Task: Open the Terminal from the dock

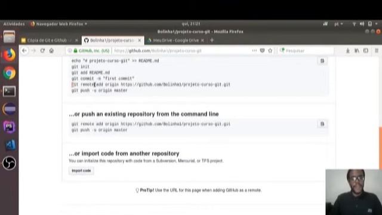Action: (10, 91)
